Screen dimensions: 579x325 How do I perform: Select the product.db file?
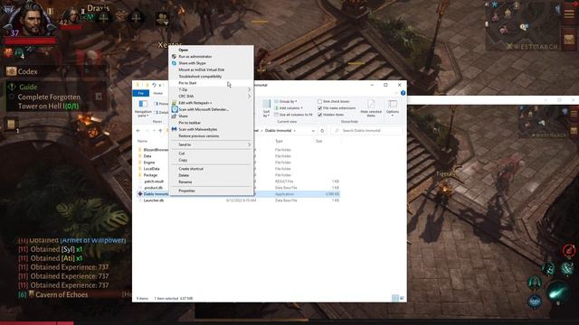coord(153,188)
